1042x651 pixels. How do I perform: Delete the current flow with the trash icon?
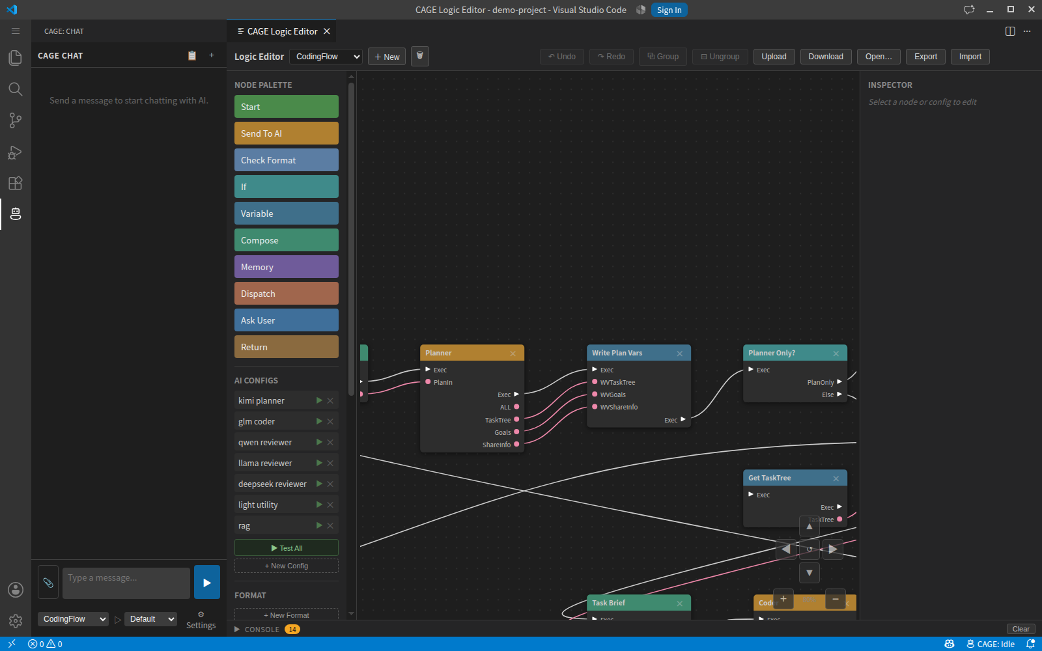[420, 57]
